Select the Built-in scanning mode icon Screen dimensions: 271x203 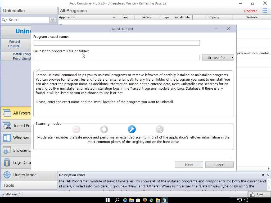tap(76, 129)
